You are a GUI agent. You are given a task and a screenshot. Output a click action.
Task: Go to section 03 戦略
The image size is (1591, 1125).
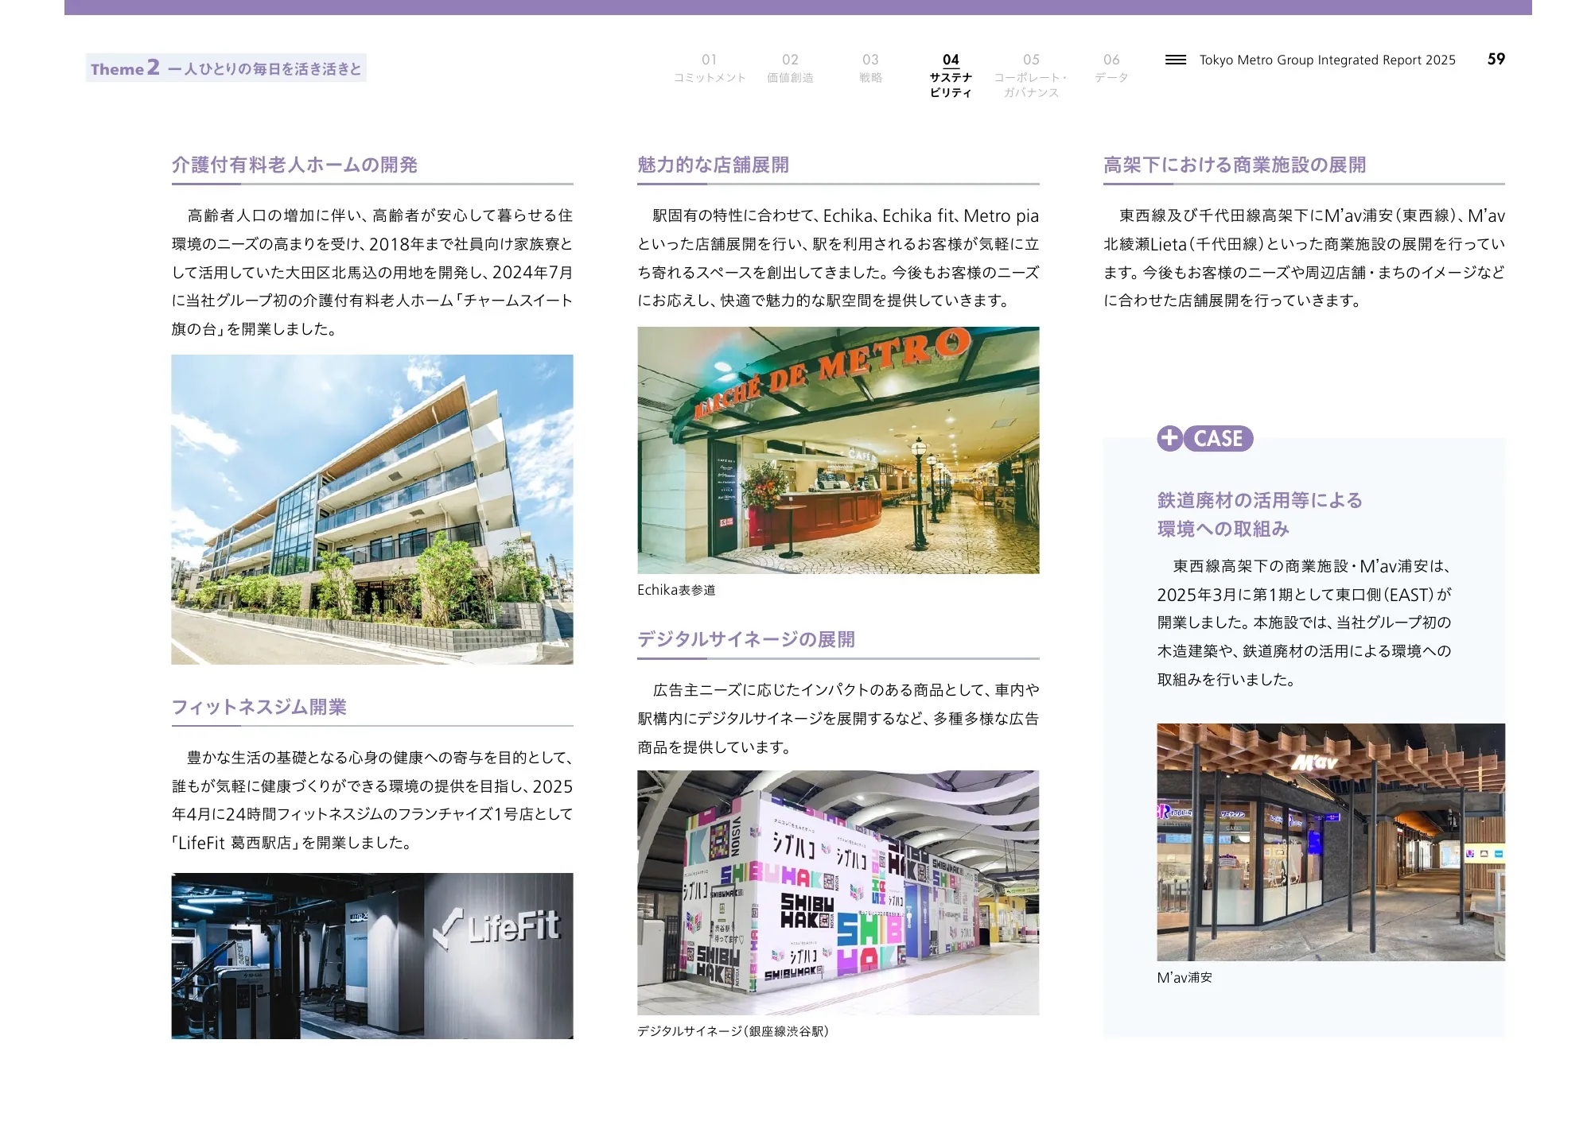(870, 68)
